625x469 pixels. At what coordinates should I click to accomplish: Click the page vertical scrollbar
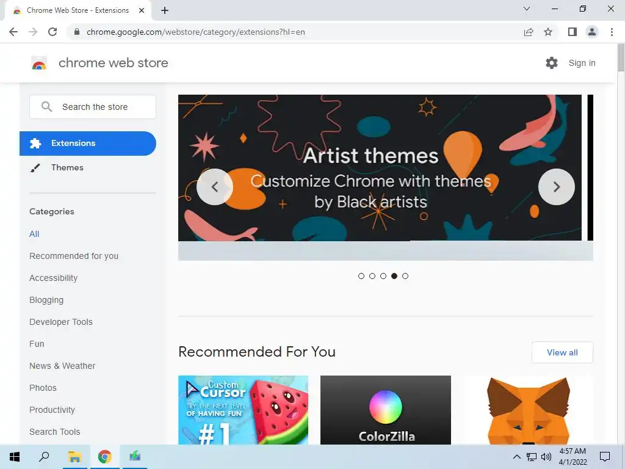(621, 58)
